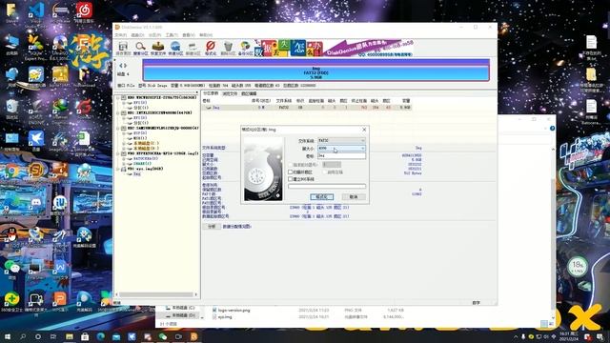
Task: Select the local disk (D:) tree item
Action: coord(146,149)
